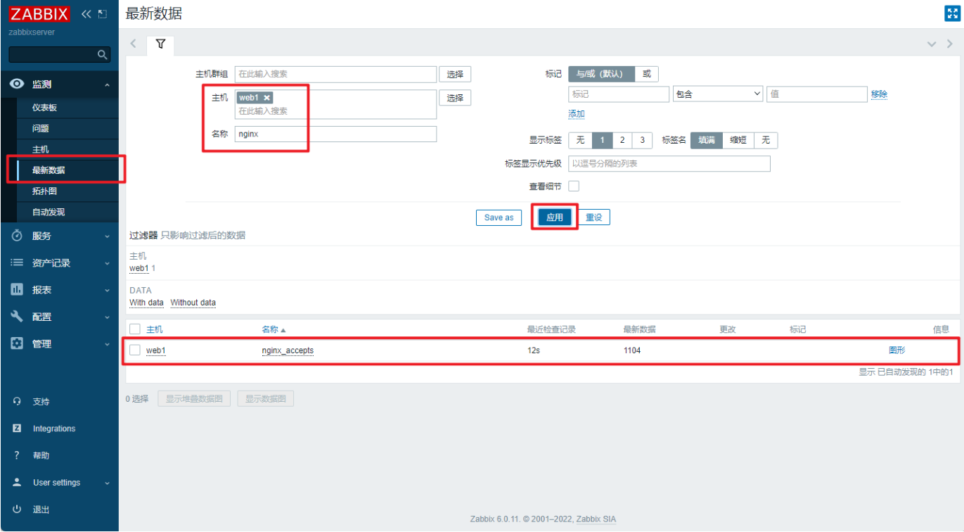Filter by Without data link

[x=193, y=303]
